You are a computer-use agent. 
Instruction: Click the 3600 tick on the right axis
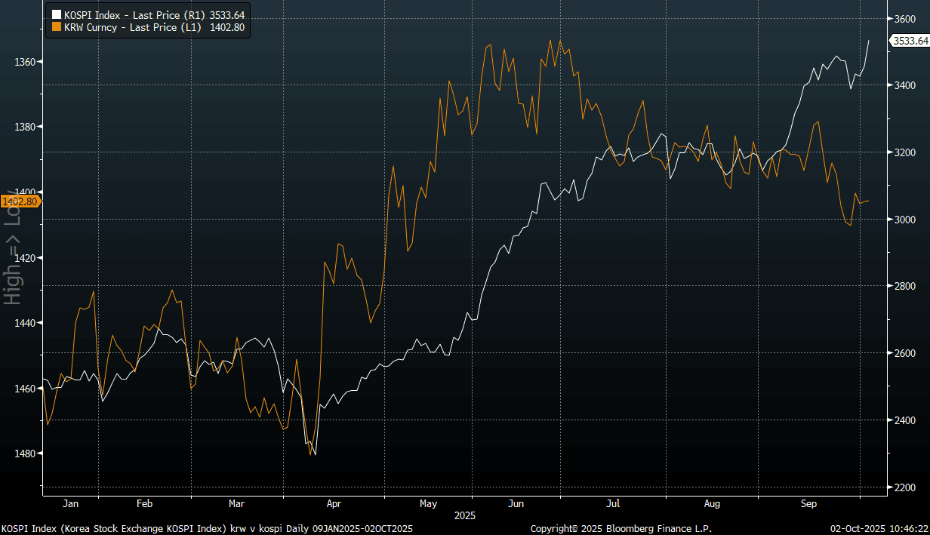point(904,19)
